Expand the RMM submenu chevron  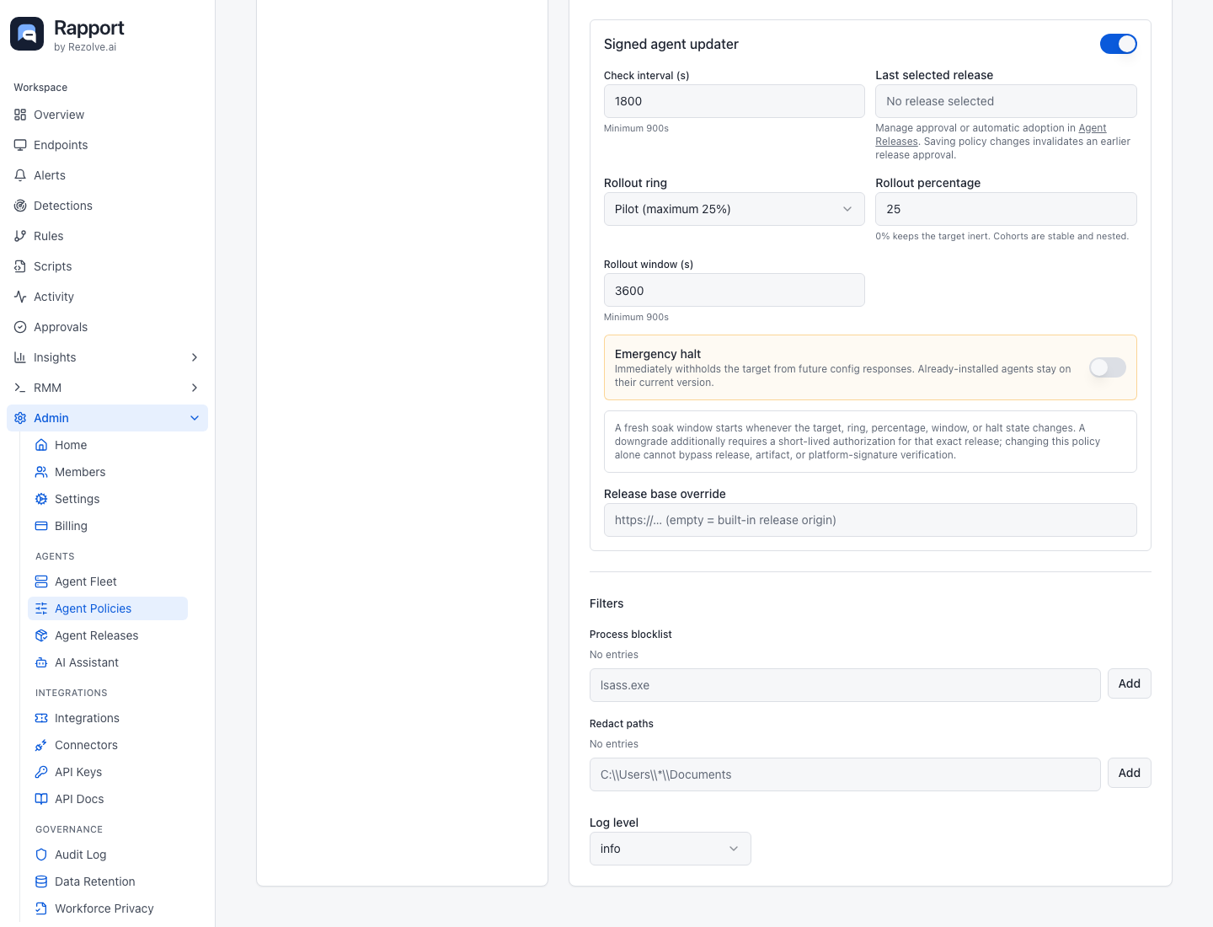coord(195,388)
